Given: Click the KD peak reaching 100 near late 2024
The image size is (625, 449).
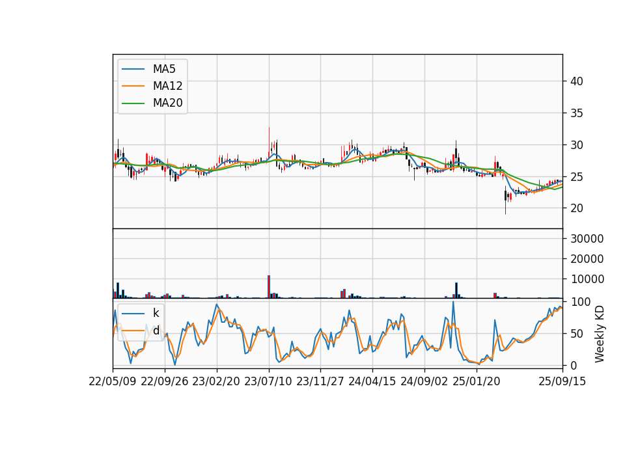Looking at the screenshot, I should (x=453, y=303).
